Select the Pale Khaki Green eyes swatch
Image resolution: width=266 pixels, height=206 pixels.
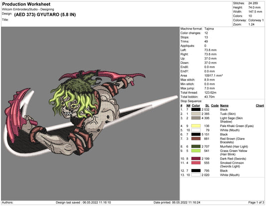196,126
